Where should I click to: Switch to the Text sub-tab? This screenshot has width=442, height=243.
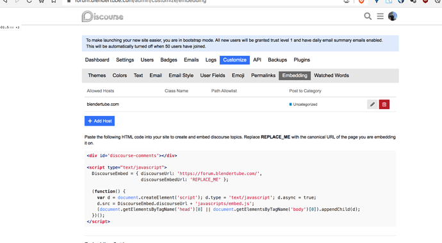tap(138, 76)
